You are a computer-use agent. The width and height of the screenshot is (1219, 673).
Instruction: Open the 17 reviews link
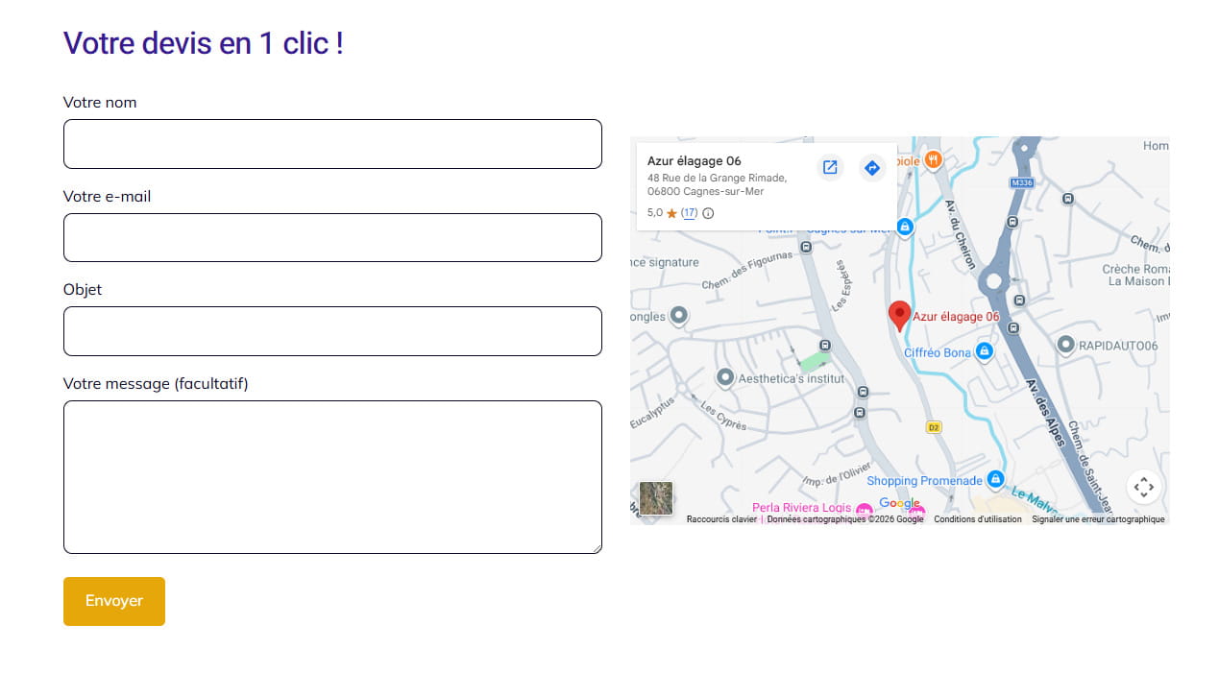point(689,213)
